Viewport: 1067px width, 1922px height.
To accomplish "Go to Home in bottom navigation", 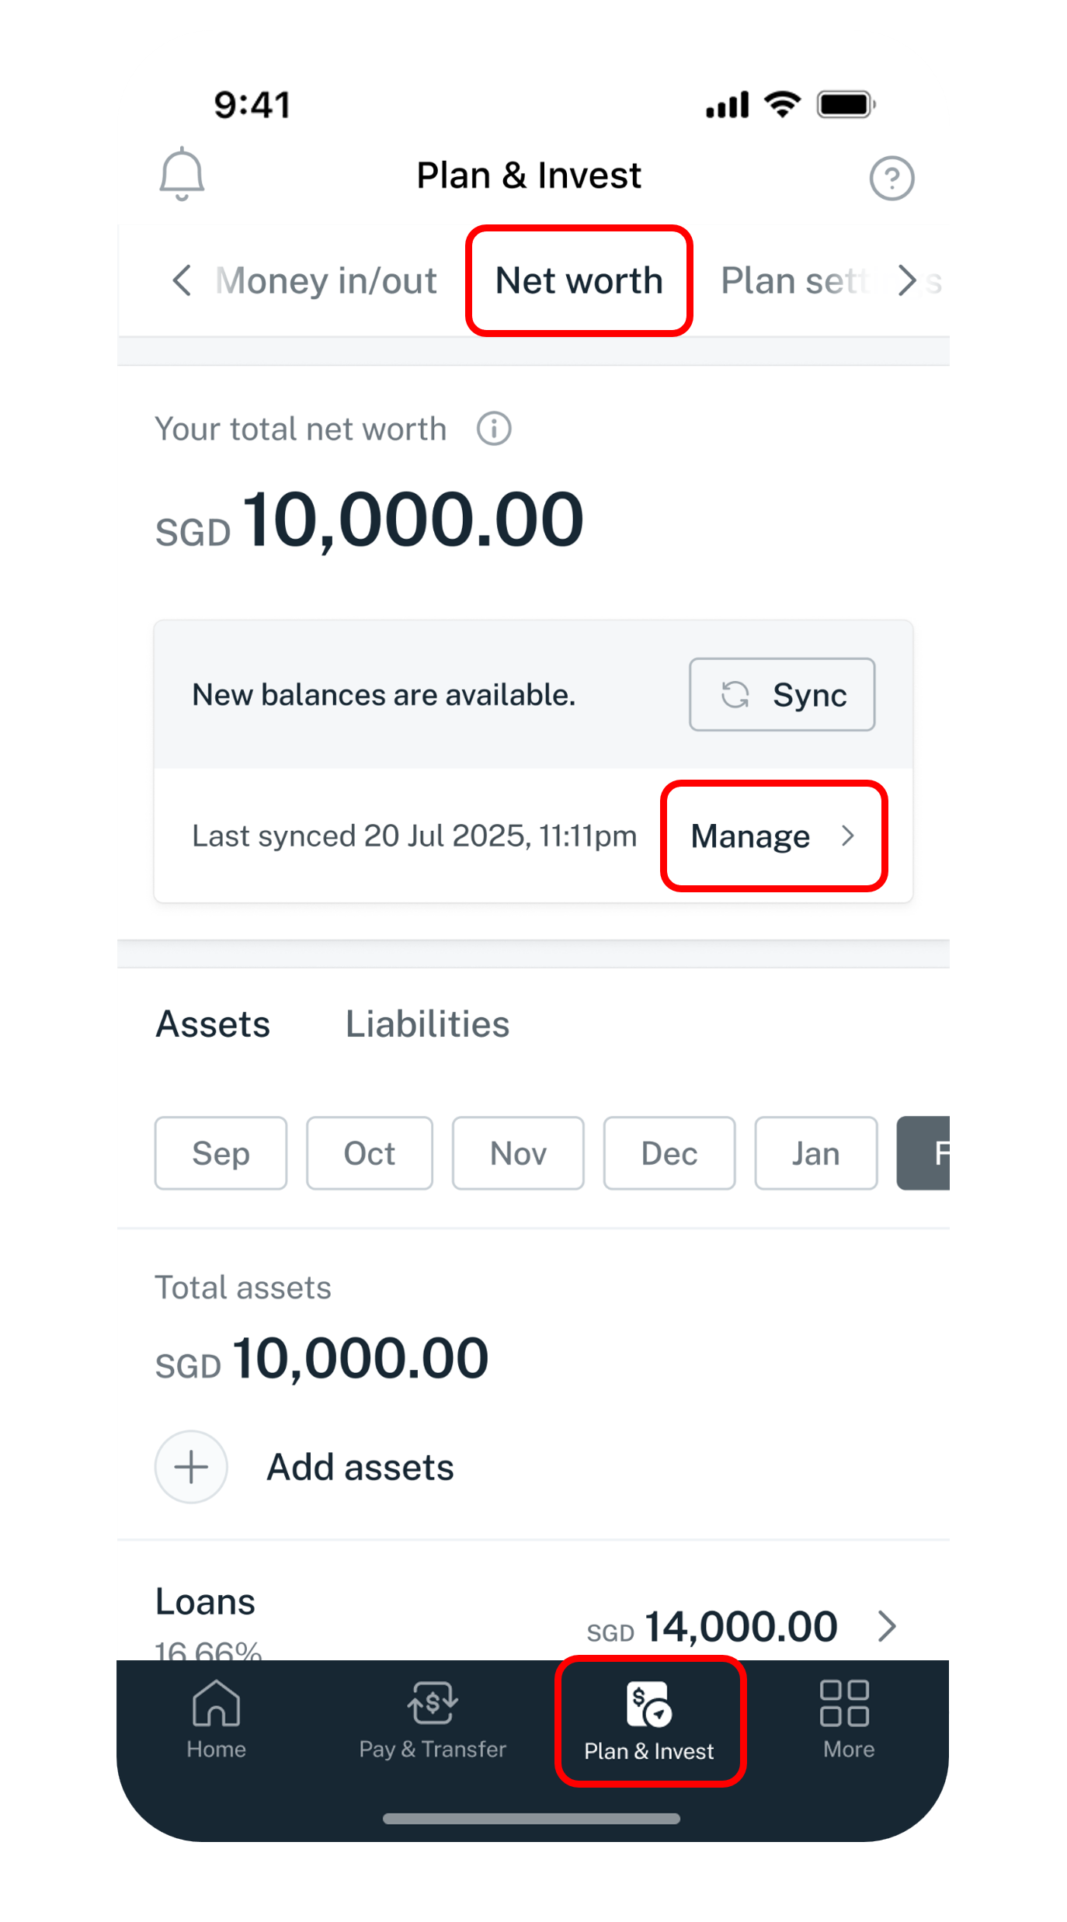I will 216,1720.
